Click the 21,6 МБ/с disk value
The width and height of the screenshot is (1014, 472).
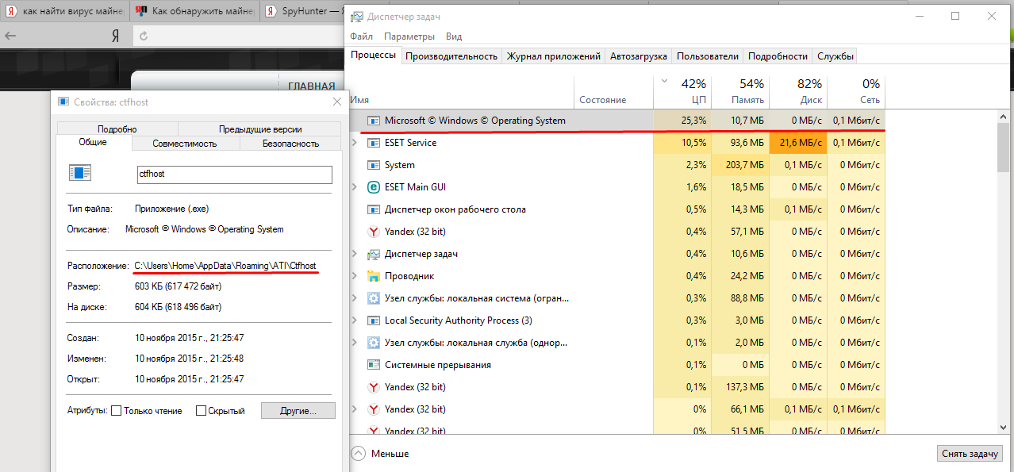tap(798, 143)
